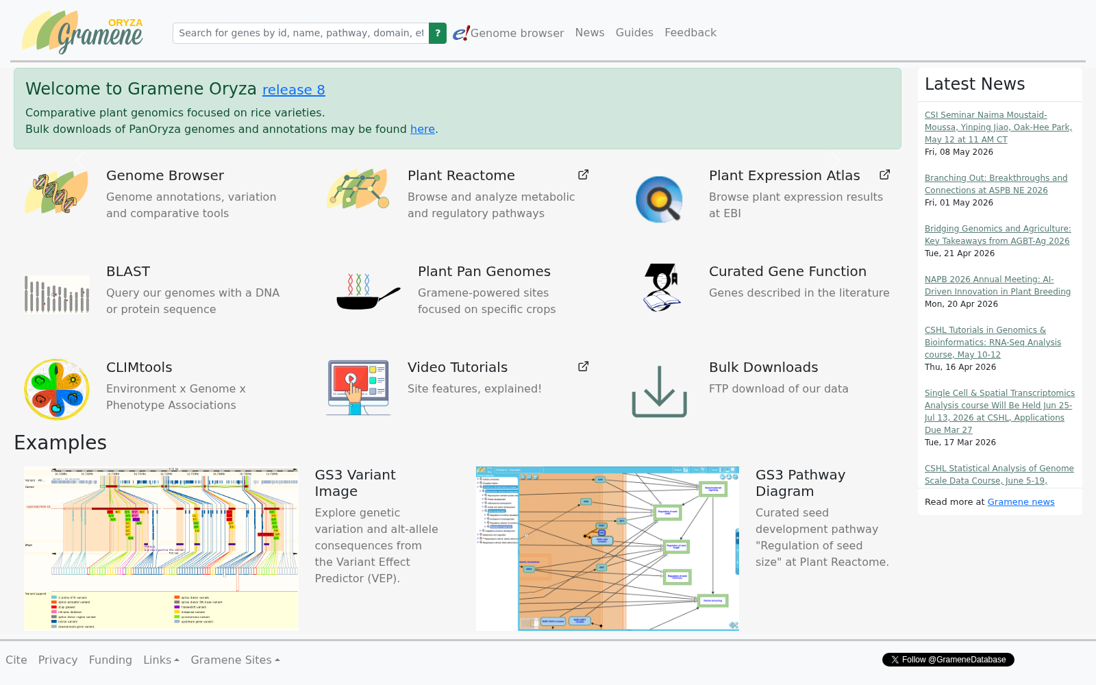
Task: Open the Funding footer link
Action: tap(110, 660)
